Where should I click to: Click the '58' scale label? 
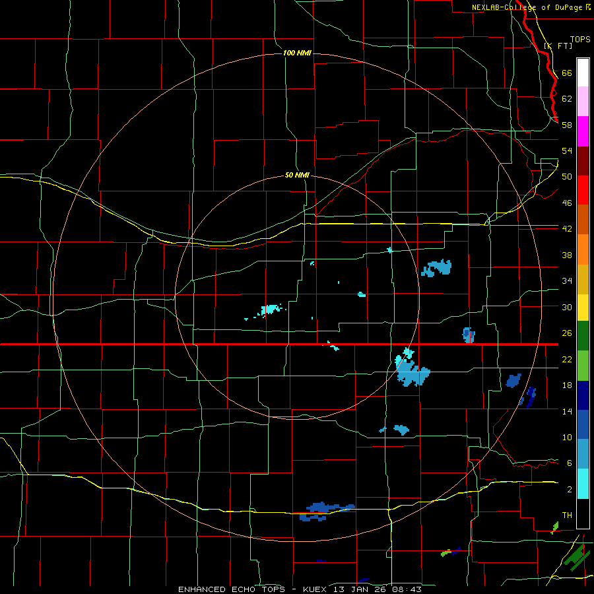pos(567,125)
